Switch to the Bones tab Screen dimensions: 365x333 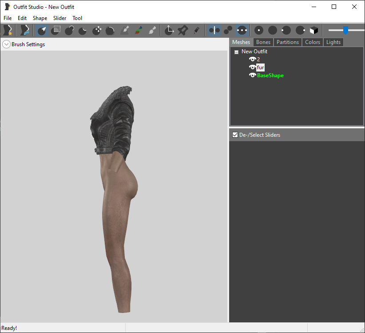click(x=263, y=42)
